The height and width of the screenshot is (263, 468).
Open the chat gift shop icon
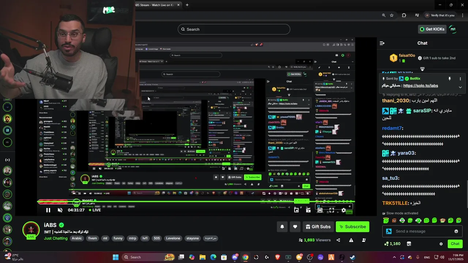click(x=409, y=244)
